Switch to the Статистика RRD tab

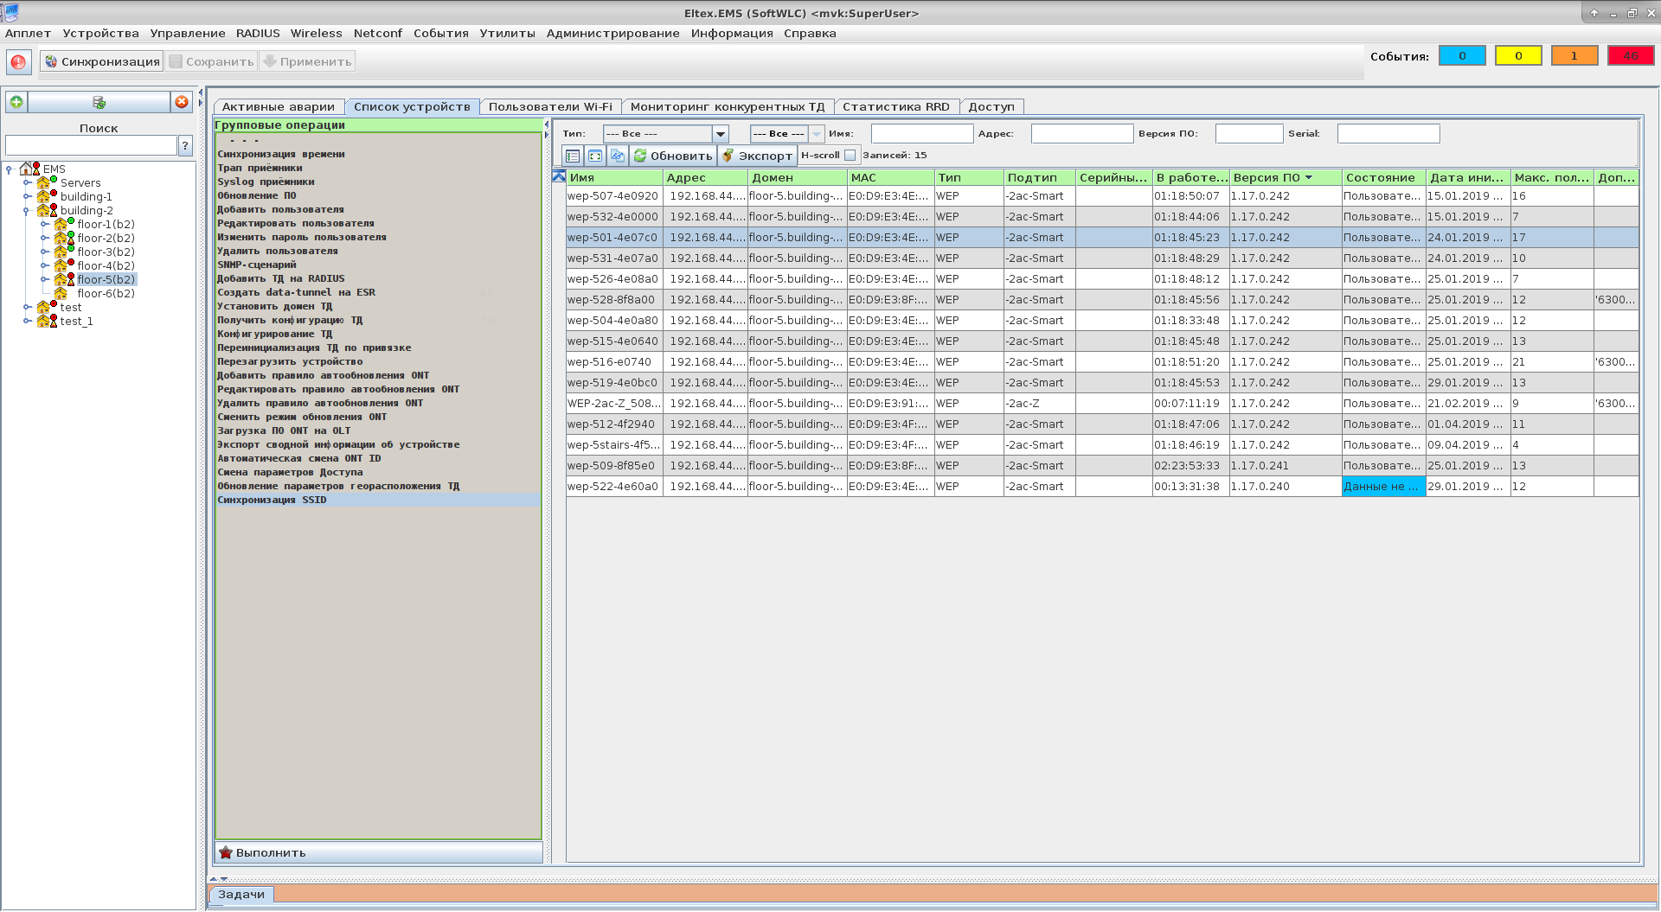[896, 107]
